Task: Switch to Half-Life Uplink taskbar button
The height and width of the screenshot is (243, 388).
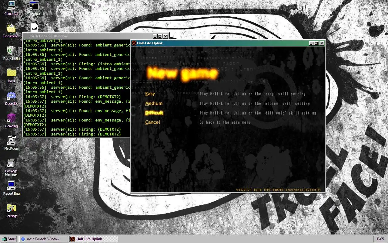Action: (93, 239)
